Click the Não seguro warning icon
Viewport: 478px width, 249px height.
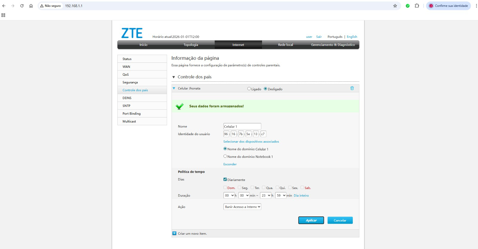[x=42, y=6]
